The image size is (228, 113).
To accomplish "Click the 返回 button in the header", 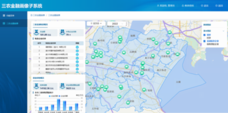I will [219, 6].
